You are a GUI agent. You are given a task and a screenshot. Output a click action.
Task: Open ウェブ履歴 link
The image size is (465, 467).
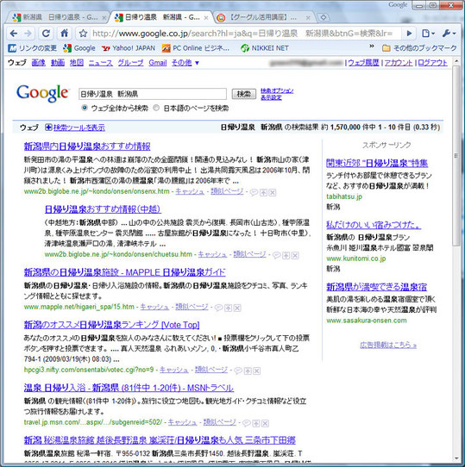[x=363, y=63]
